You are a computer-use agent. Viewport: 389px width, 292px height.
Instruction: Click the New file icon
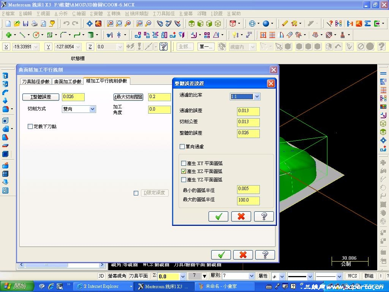tap(8, 24)
